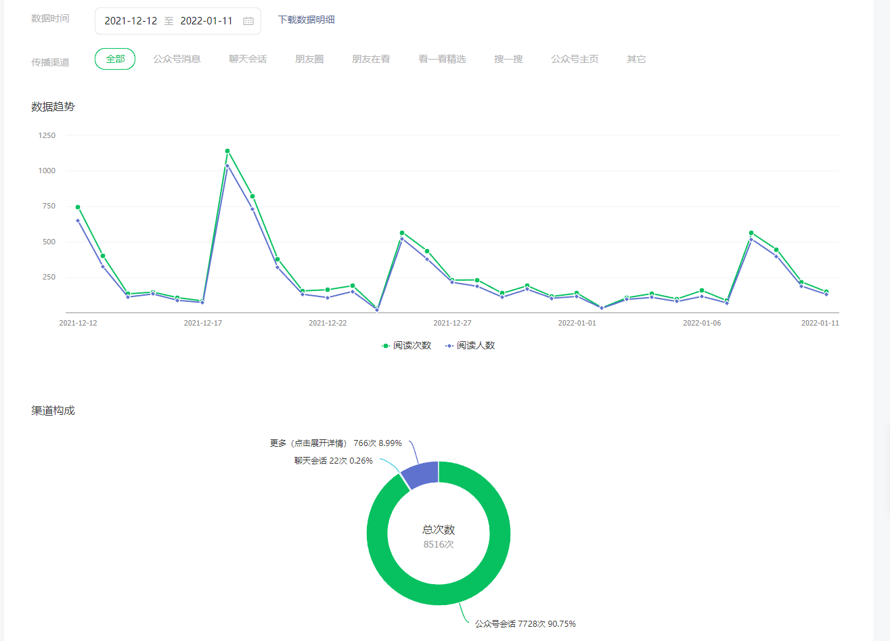Click end date 2022-01-11 in date picker

(x=206, y=21)
